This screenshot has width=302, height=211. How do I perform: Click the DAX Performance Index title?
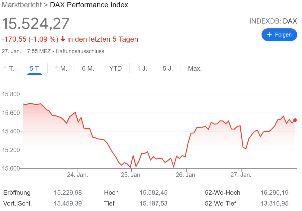[x=89, y=5]
